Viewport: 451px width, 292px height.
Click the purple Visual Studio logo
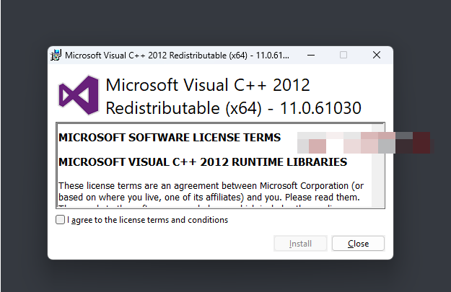pyautogui.click(x=77, y=96)
